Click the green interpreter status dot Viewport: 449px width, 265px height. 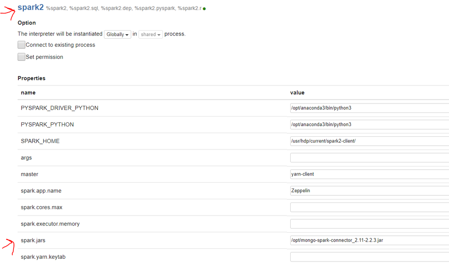point(204,9)
